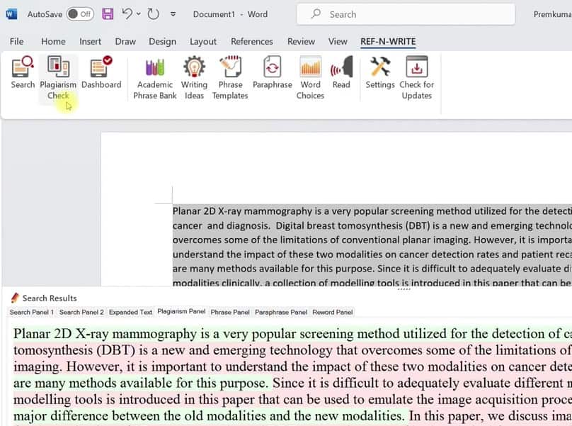Switch to the References tab

(x=252, y=41)
